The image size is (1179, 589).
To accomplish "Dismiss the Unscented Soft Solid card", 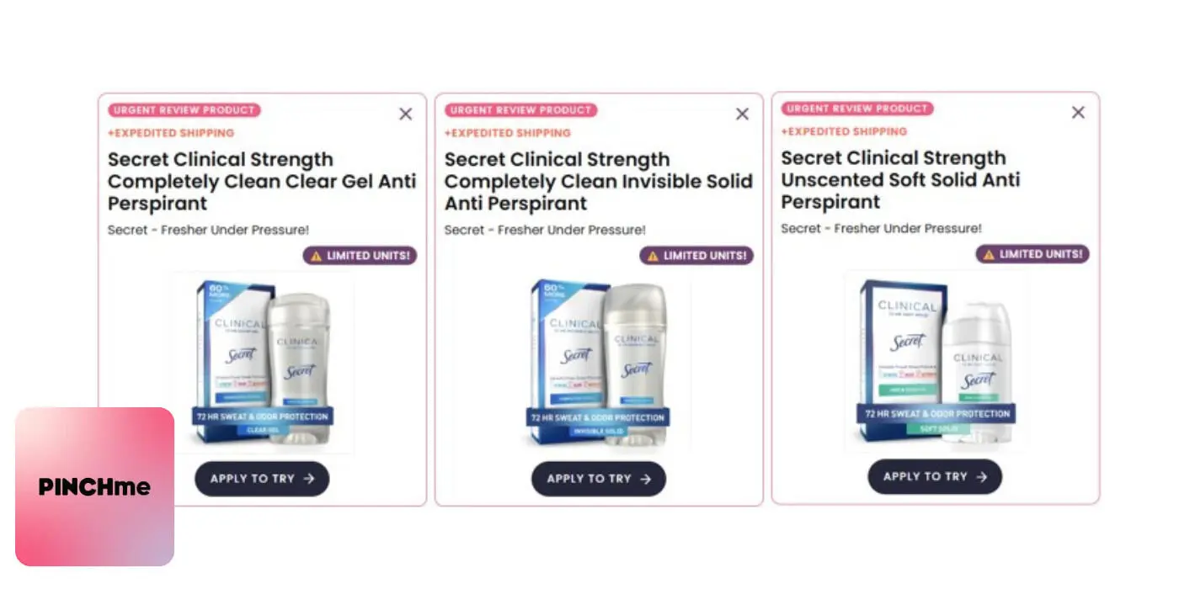I will pos(1078,112).
